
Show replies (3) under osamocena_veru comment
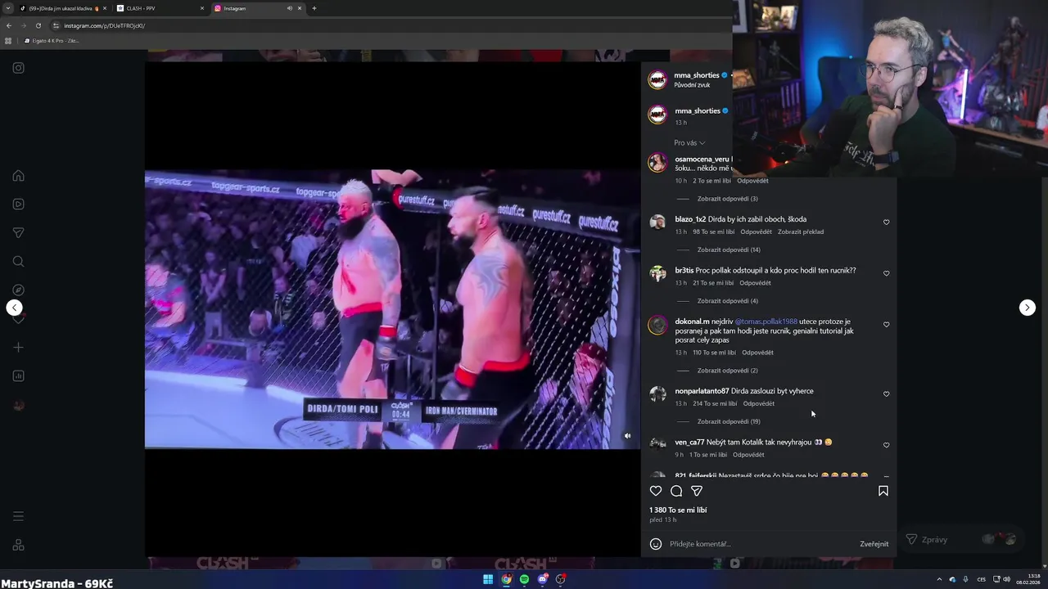[727, 199]
